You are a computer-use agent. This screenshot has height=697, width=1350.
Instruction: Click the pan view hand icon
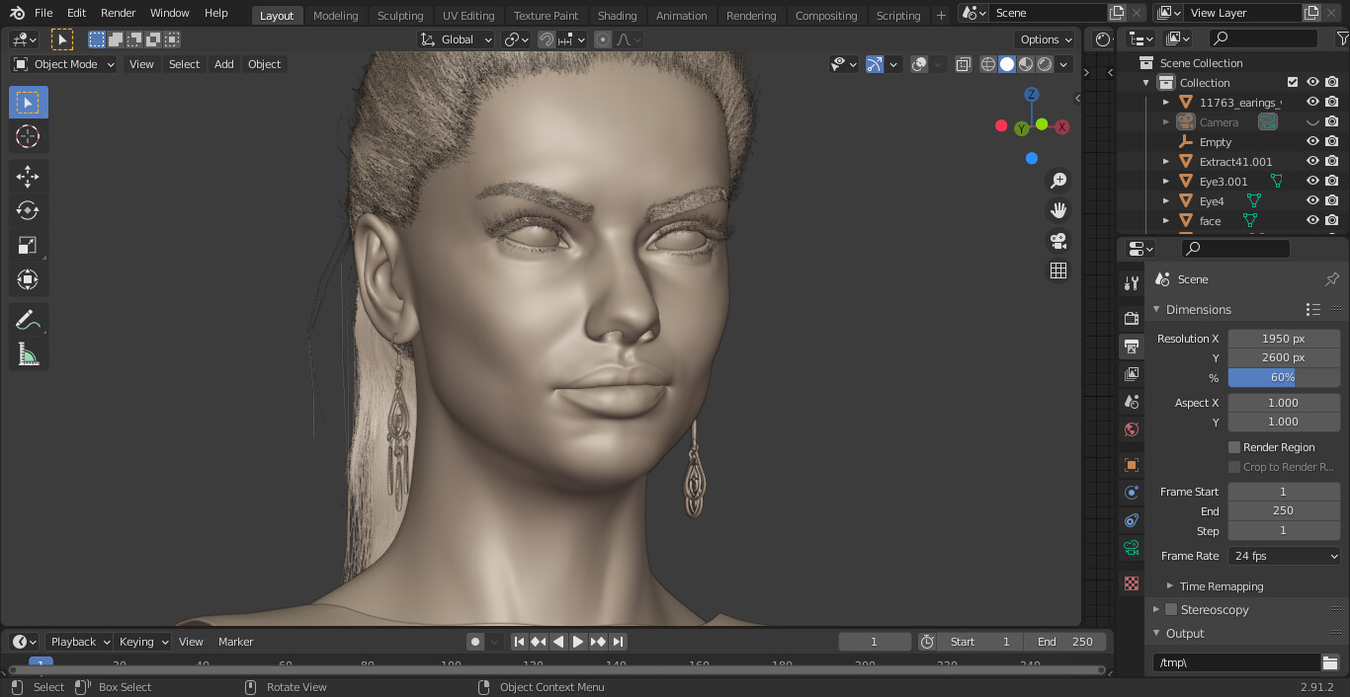click(1058, 210)
